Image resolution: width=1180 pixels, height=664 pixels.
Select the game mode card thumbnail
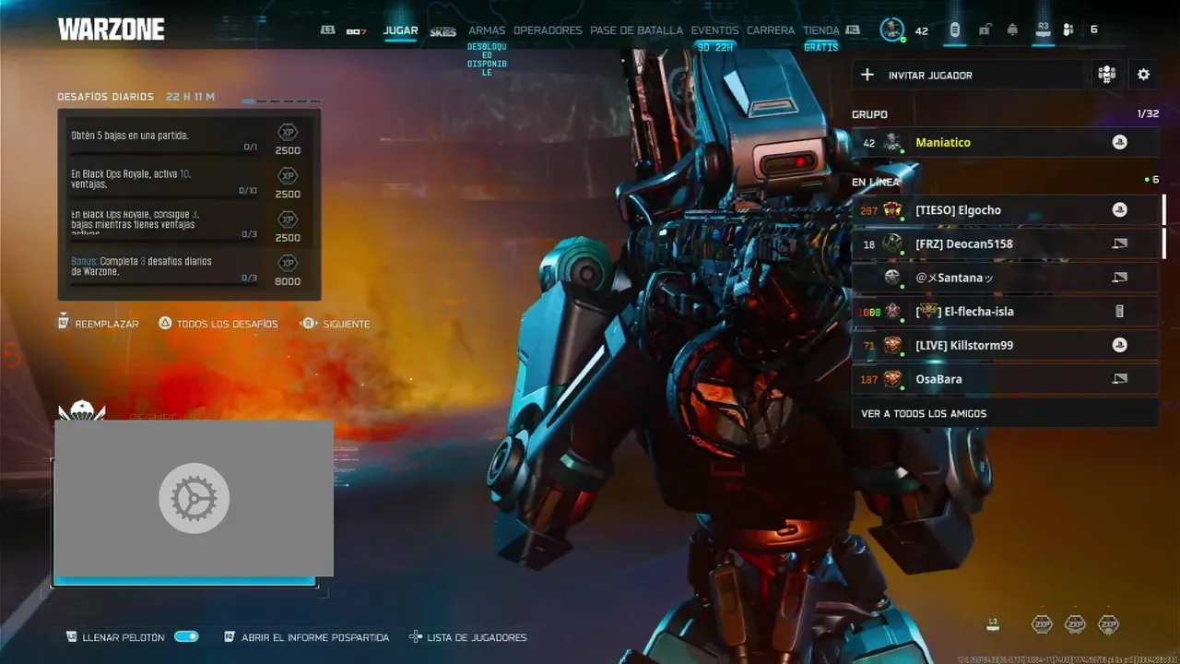coord(194,498)
